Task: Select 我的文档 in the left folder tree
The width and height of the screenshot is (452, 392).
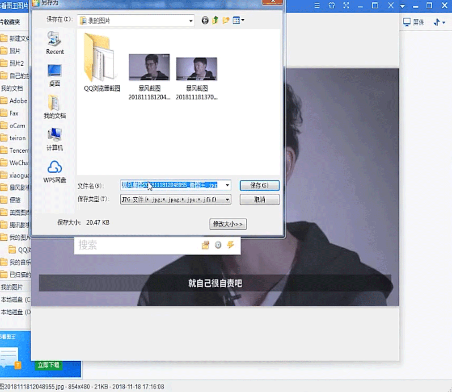Action: (12, 88)
